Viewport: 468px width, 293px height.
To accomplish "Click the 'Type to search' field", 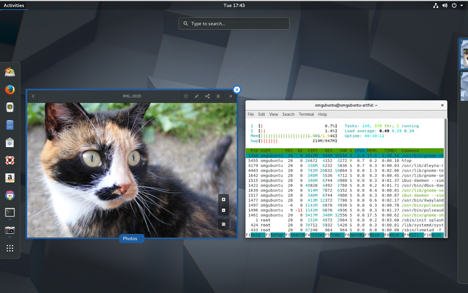I will pos(234,24).
